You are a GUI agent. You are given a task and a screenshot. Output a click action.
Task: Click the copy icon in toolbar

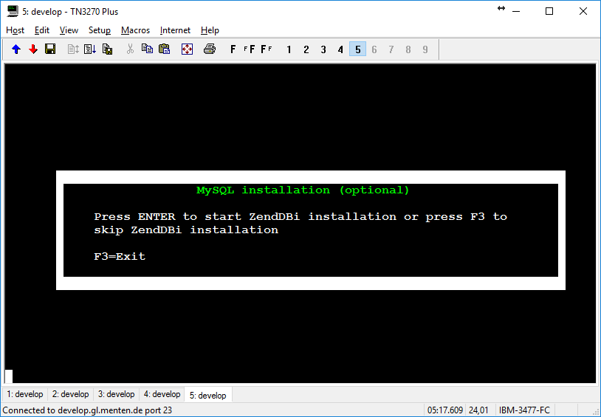point(147,49)
